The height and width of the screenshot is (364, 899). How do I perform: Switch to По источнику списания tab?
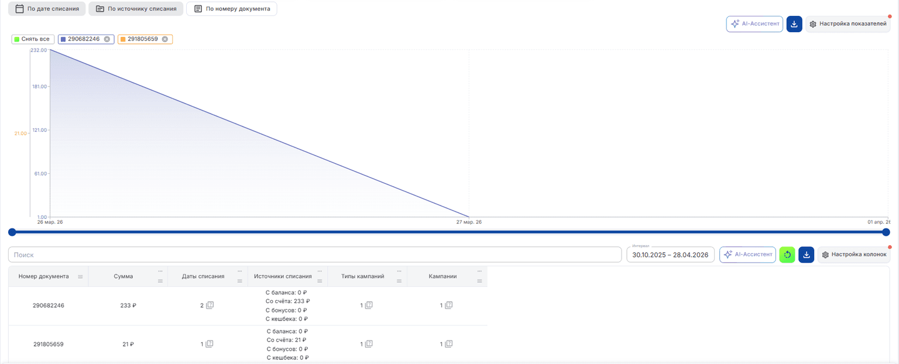point(136,9)
